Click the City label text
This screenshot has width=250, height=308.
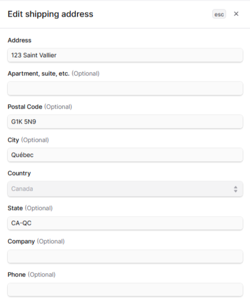pyautogui.click(x=13, y=140)
